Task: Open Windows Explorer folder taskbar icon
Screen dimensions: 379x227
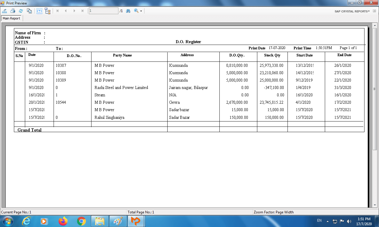Action: click(x=100, y=221)
